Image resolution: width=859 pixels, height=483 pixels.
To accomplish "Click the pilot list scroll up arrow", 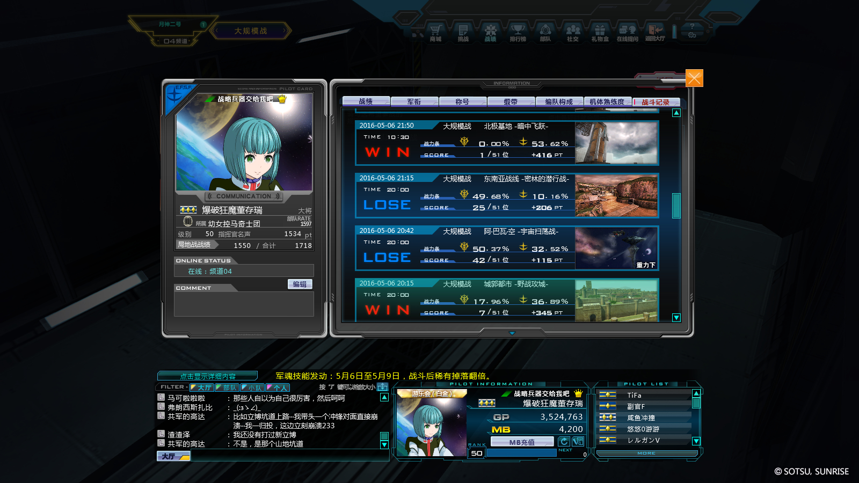I will coord(696,393).
